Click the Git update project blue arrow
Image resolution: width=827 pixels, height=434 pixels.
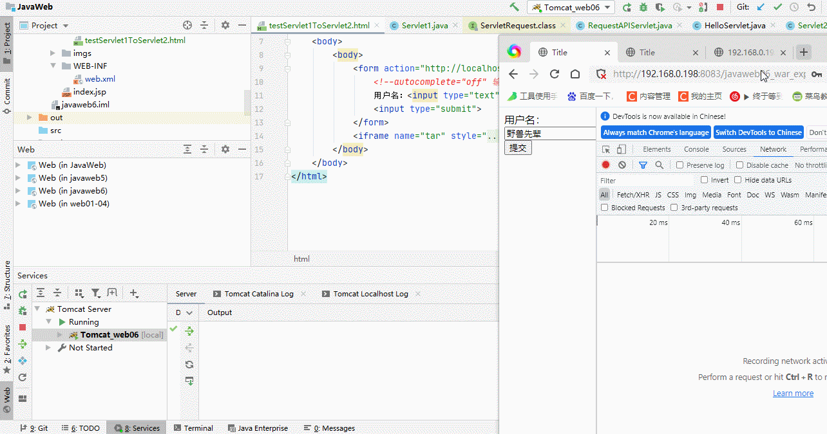coord(761,7)
